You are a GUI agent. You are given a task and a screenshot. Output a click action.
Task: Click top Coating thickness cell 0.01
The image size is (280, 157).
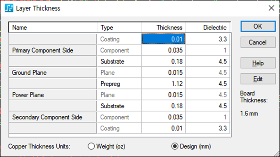coord(164,39)
